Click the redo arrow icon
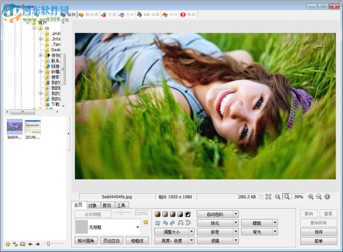Screen dimensions: 343x252 pos(173,223)
